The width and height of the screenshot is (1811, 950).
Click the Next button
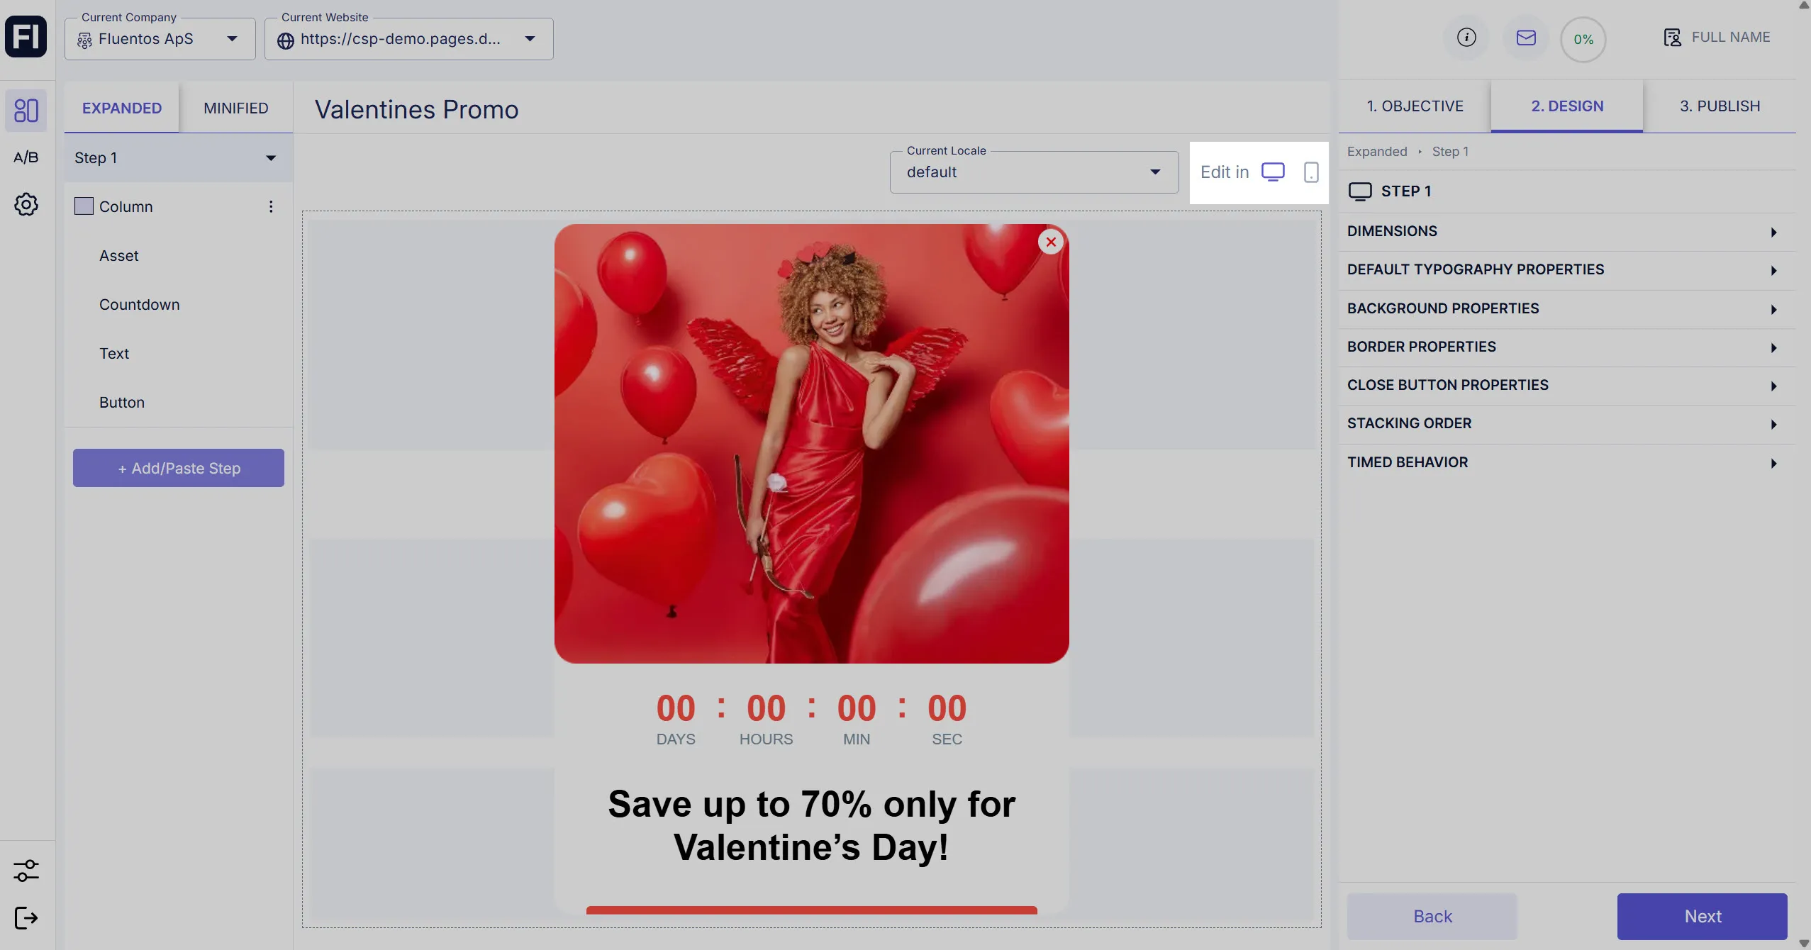(x=1702, y=916)
